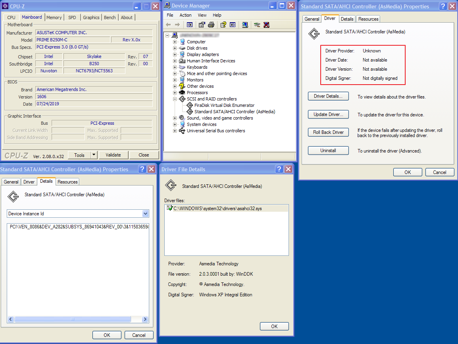The width and height of the screenshot is (458, 344).
Task: Expand the Keyboards node
Action: click(175, 67)
